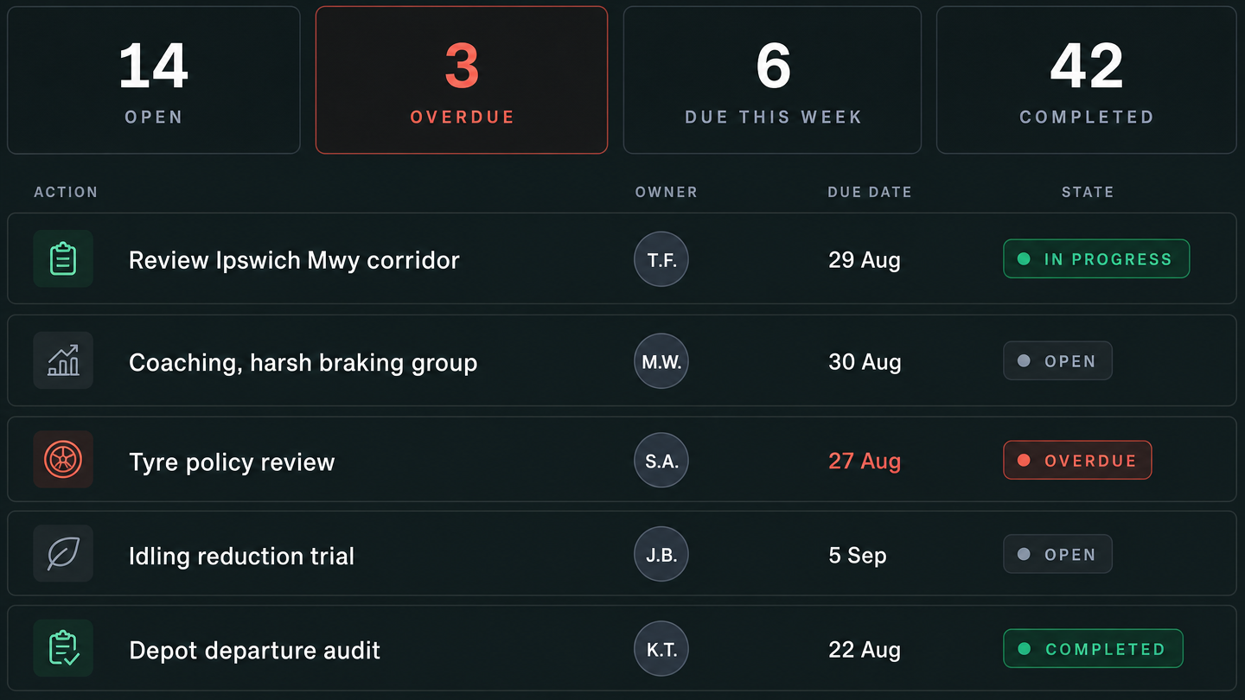Sort by the Due Date column header
1245x700 pixels.
tap(870, 192)
